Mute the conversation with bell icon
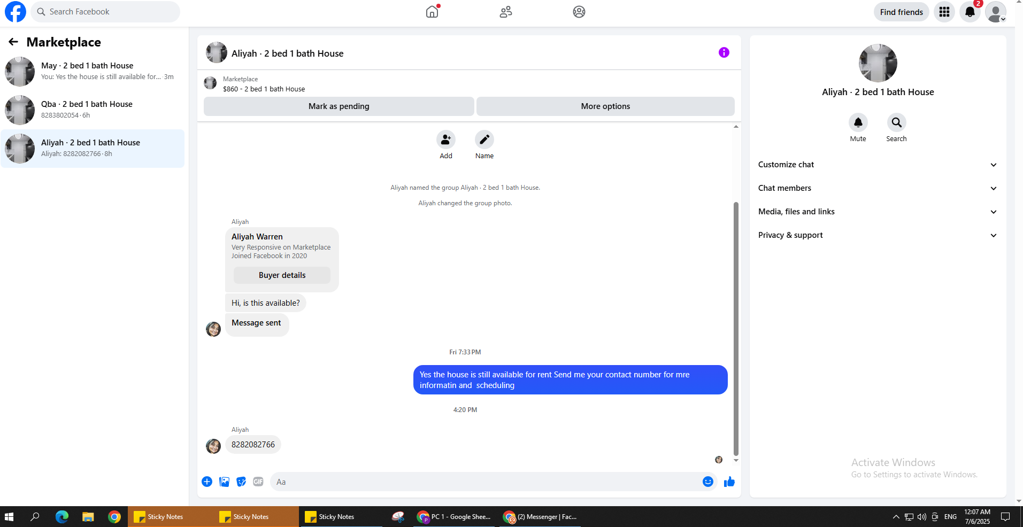Viewport: 1023px width, 527px height. 858,122
